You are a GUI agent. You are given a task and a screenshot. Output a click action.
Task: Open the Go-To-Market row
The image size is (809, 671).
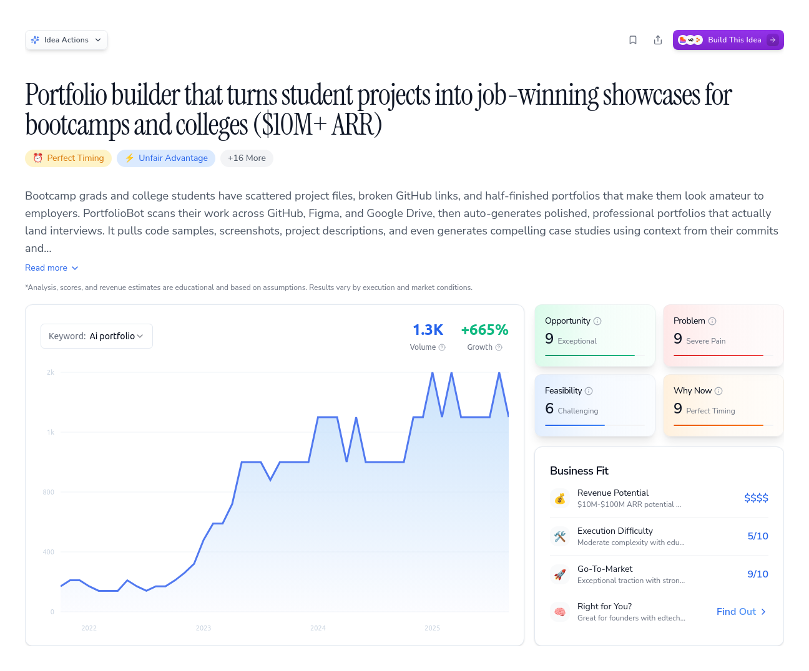(x=659, y=574)
